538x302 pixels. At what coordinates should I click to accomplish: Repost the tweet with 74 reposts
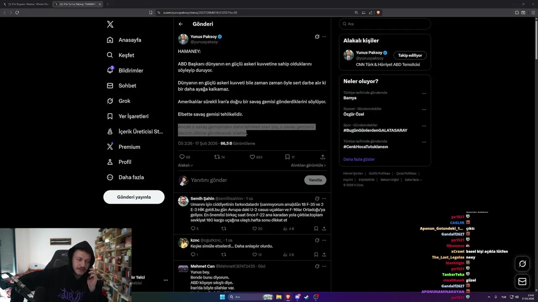tap(217, 157)
